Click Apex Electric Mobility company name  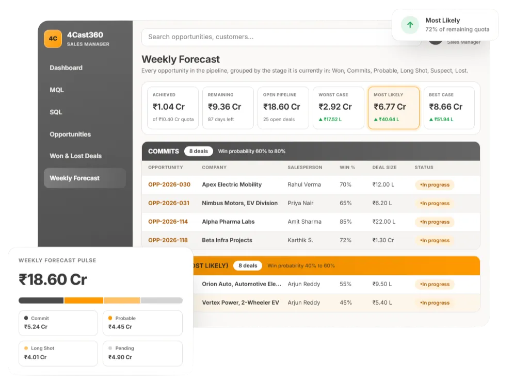click(x=232, y=185)
